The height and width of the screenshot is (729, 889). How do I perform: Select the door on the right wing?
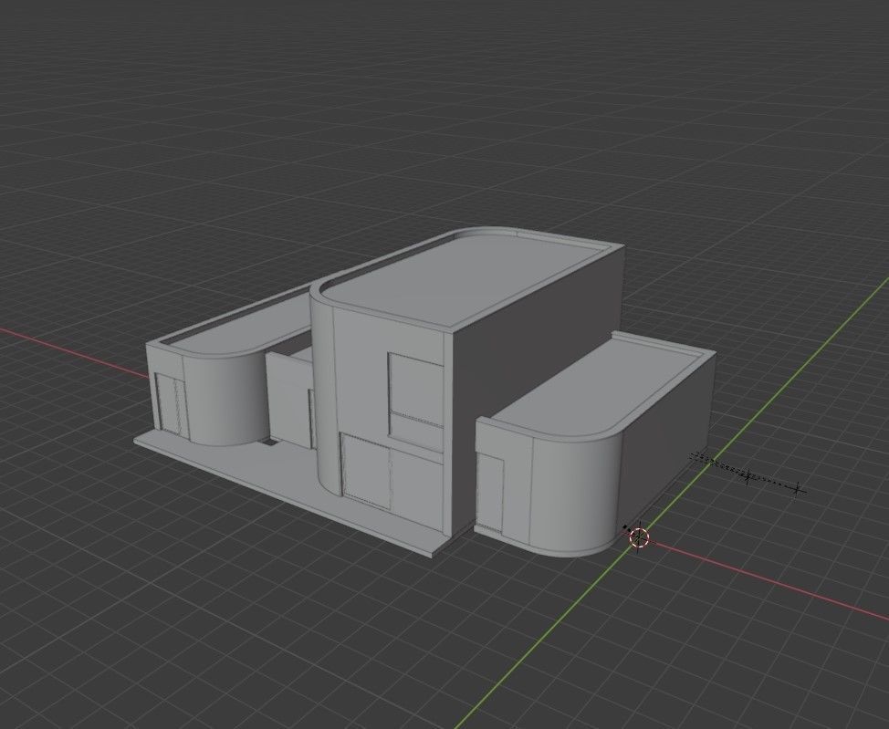click(x=490, y=494)
